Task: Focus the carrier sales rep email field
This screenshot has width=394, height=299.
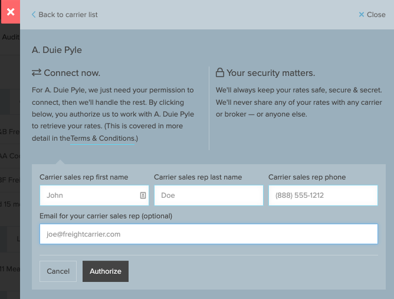Action: tap(209, 234)
